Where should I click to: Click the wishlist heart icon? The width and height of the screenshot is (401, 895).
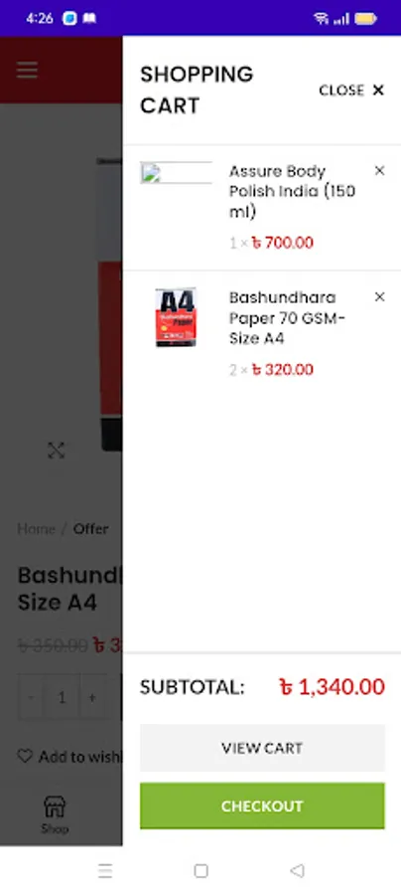(x=25, y=757)
